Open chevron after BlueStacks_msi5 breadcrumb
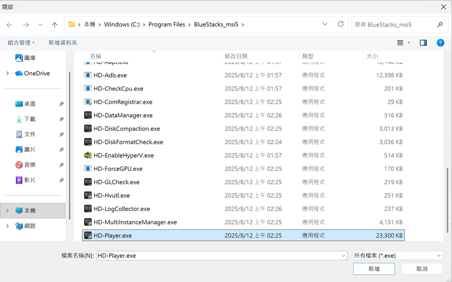The height and width of the screenshot is (282, 452). click(x=243, y=25)
